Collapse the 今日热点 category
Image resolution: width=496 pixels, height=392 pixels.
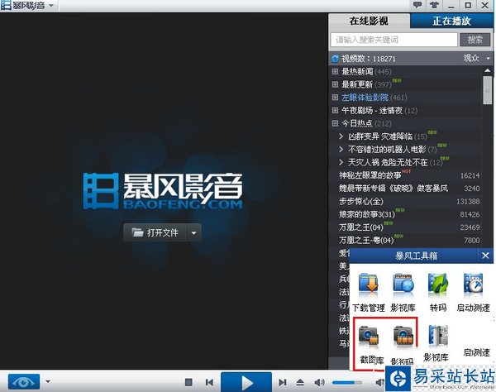[335, 123]
